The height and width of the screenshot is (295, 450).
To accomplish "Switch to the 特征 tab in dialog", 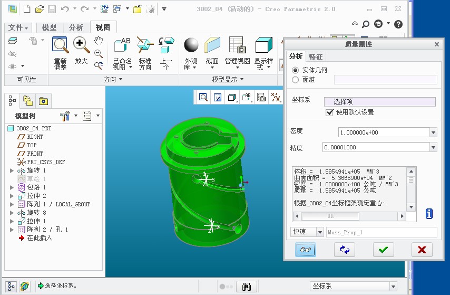I will pos(316,56).
